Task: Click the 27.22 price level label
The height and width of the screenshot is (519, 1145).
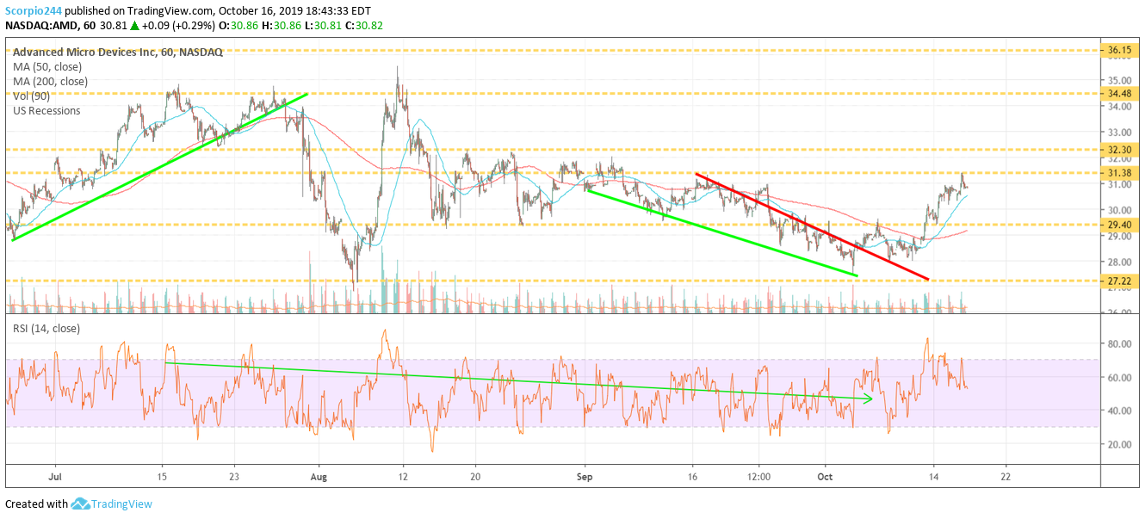Action: 1119,281
